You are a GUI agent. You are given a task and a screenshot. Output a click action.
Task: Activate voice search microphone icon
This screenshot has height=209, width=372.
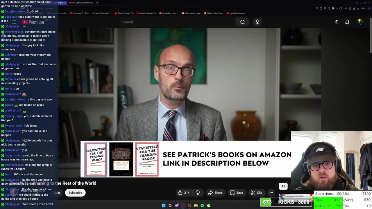click(257, 22)
